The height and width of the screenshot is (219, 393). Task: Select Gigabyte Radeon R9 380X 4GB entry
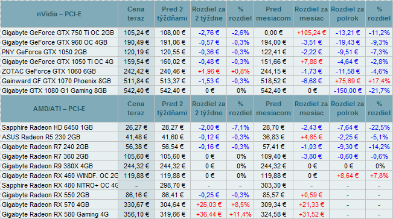(x=47, y=166)
